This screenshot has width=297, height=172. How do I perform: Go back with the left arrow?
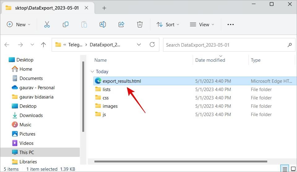7,45
